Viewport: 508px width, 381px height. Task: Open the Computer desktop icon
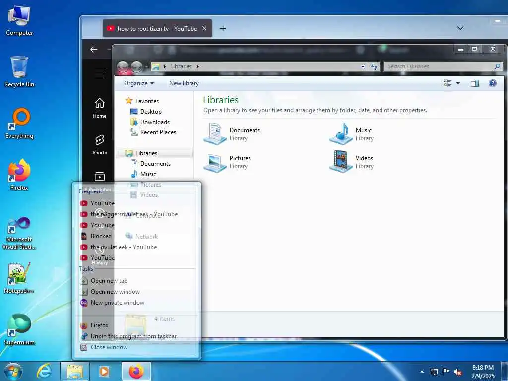coord(19,21)
